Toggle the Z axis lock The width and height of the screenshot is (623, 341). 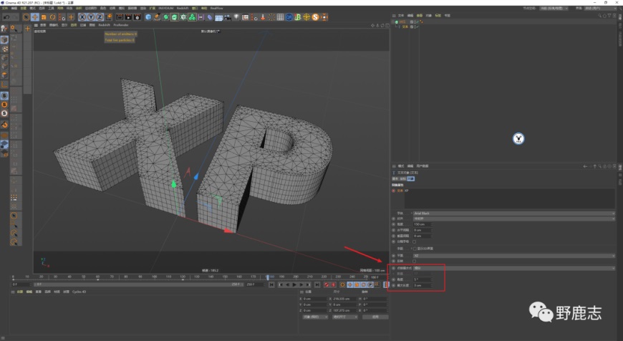tap(100, 17)
